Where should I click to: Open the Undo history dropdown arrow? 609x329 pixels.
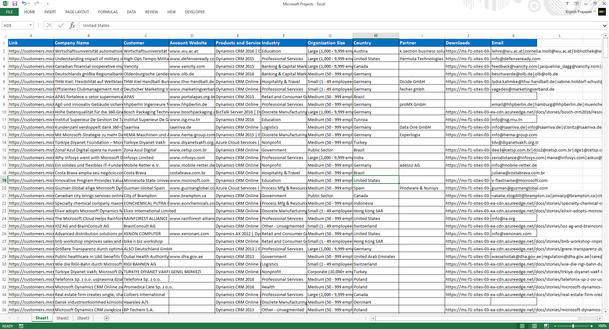[29, 4]
